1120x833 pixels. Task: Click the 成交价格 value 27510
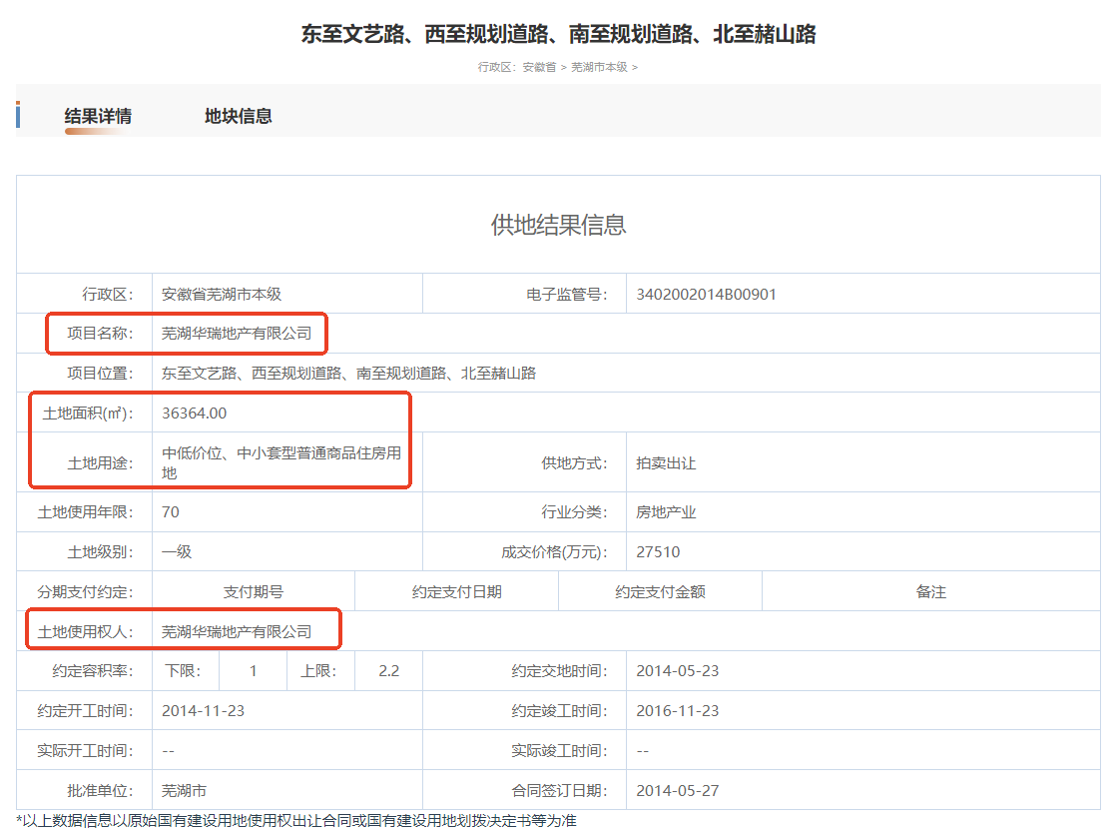tap(658, 551)
